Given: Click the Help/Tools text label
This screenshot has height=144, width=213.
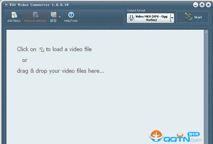Looking at the screenshot, I should coord(71,21).
